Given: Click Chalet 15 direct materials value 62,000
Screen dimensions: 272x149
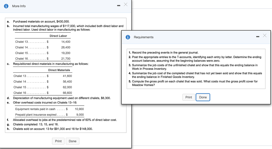Looking at the screenshot, I should click(x=67, y=87).
